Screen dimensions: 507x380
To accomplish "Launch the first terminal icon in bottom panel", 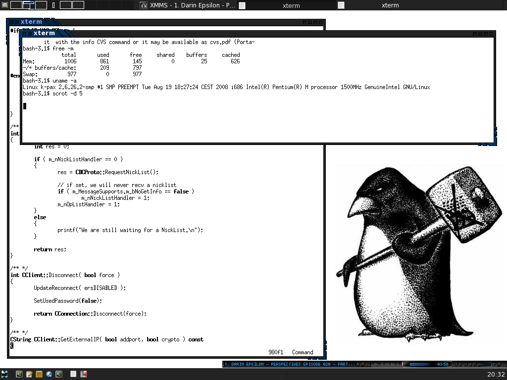I will pyautogui.click(x=19, y=374).
